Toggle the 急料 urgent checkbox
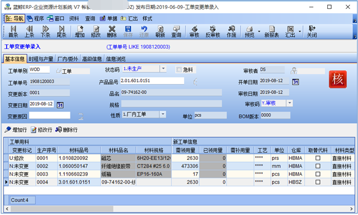The height and width of the screenshot is (215, 358). click(x=179, y=70)
